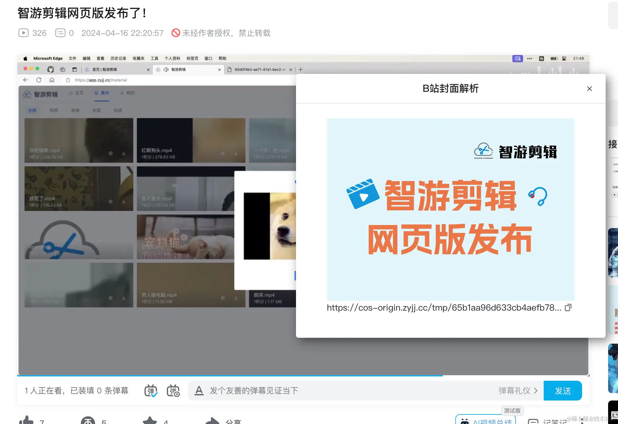The height and width of the screenshot is (424, 618).
Task: Click the share arrow icon
Action: pyautogui.click(x=212, y=420)
